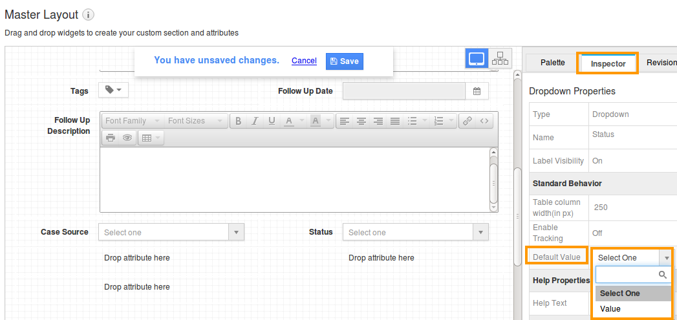Toggle underline formatting
Viewport: 677px width, 320px height.
tap(272, 121)
